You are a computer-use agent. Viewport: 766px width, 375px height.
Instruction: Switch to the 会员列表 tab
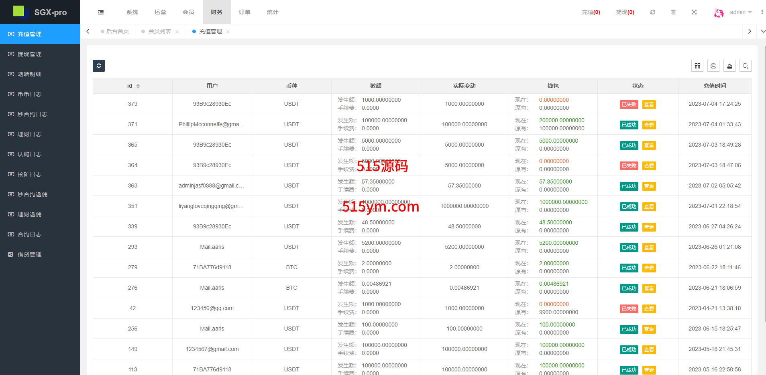click(160, 31)
